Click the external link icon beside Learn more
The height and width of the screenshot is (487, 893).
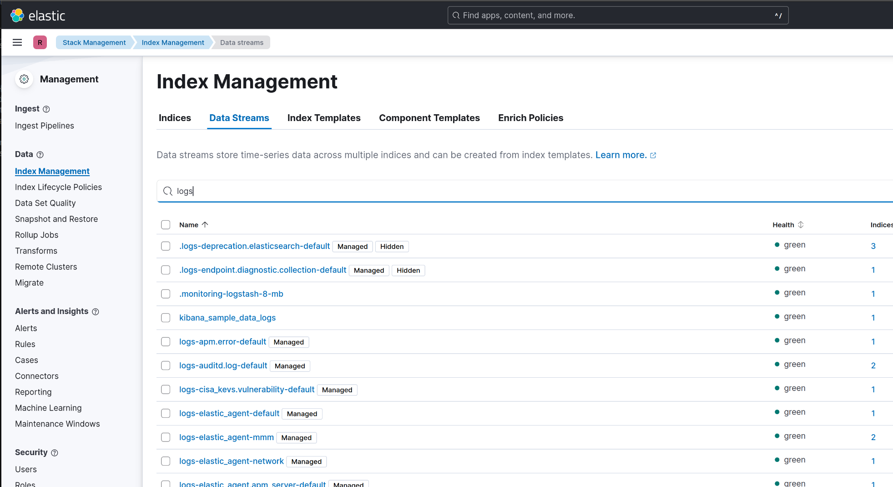(x=653, y=156)
